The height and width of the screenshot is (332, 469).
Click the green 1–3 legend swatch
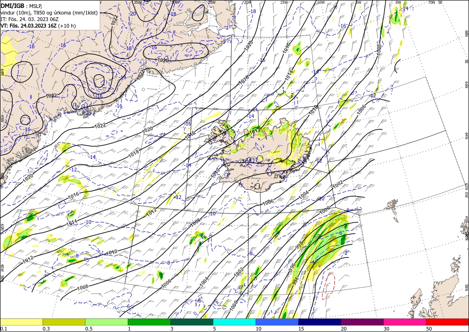point(149,322)
